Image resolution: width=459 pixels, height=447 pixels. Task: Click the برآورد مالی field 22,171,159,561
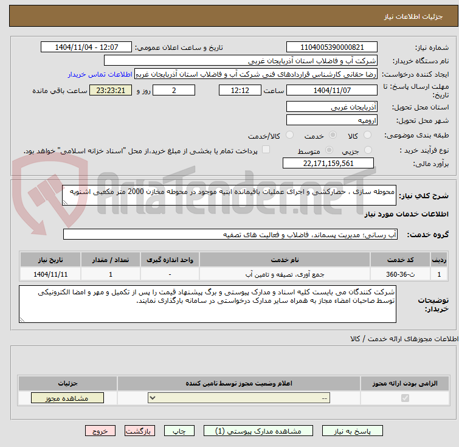[x=328, y=163]
